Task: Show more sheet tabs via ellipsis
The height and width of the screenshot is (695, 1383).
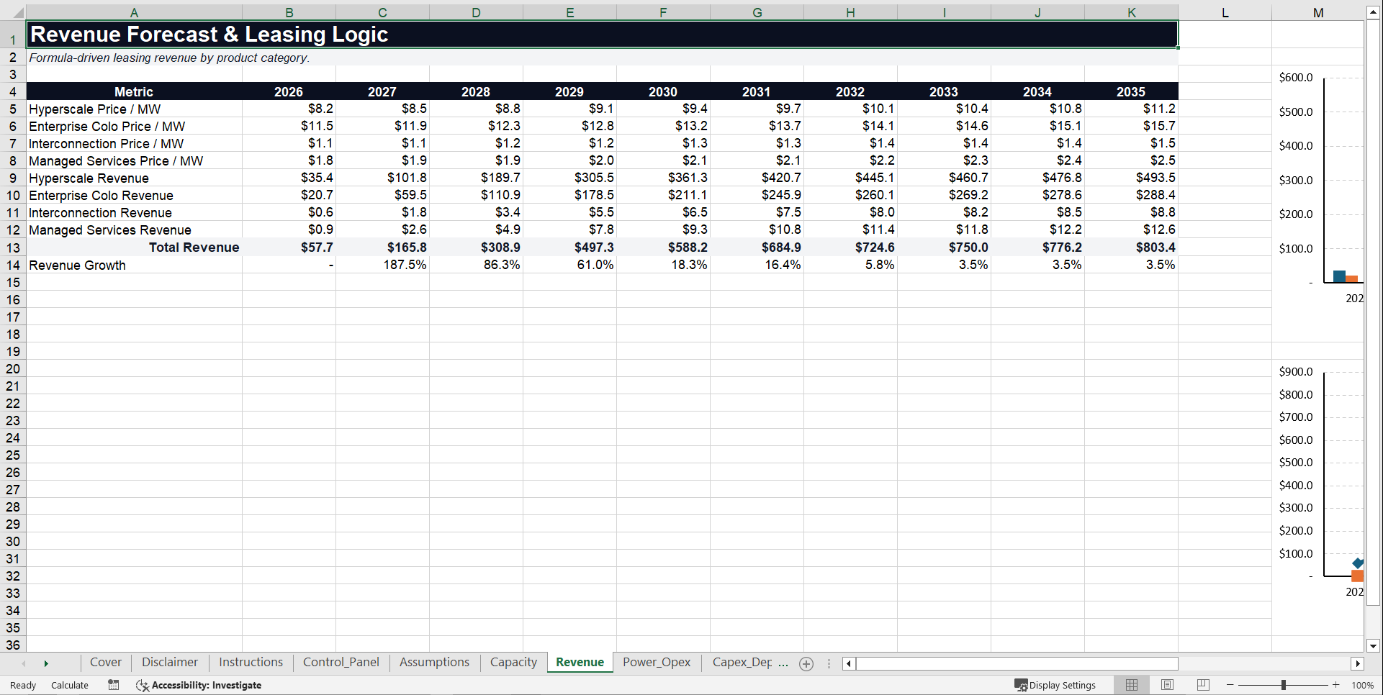Action: (x=783, y=663)
